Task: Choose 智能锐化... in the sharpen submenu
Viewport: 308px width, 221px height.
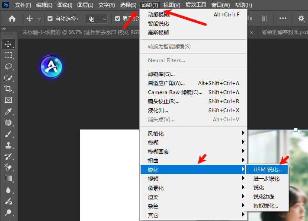Action: (x=267, y=206)
